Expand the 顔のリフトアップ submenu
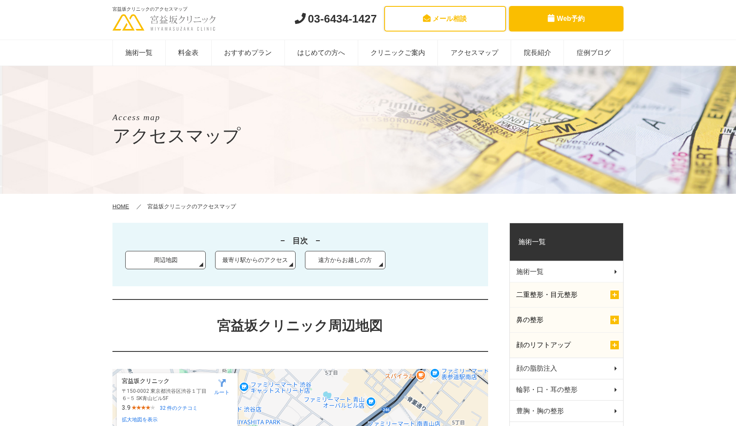 [x=614, y=345]
